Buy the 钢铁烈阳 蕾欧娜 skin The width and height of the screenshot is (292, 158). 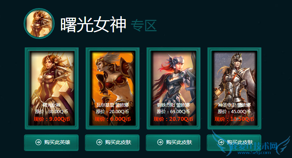point(173,143)
